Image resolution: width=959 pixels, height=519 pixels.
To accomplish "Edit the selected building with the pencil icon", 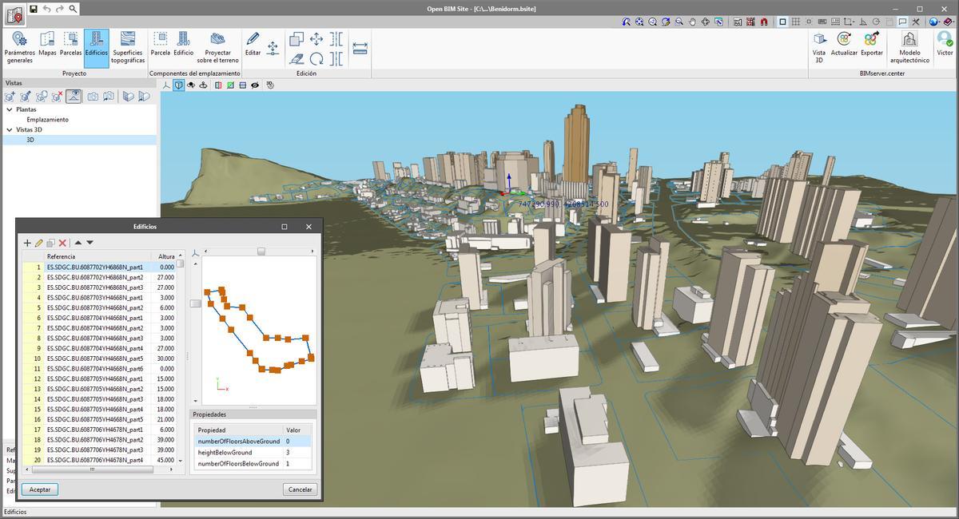I will 38,243.
